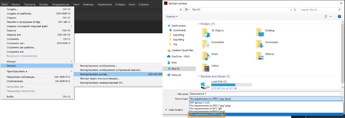Refresh the folder view
Image resolution: width=345 pixels, height=118 pixels.
pos(295,10)
